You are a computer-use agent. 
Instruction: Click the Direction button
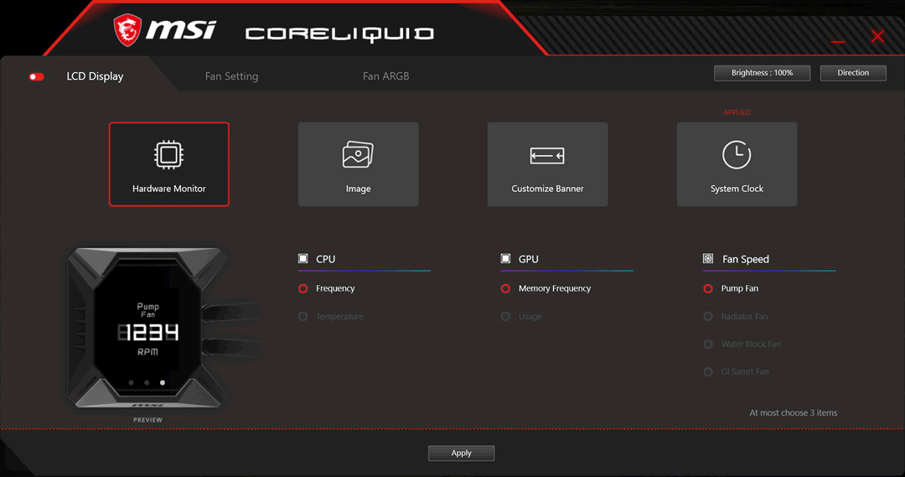point(853,73)
